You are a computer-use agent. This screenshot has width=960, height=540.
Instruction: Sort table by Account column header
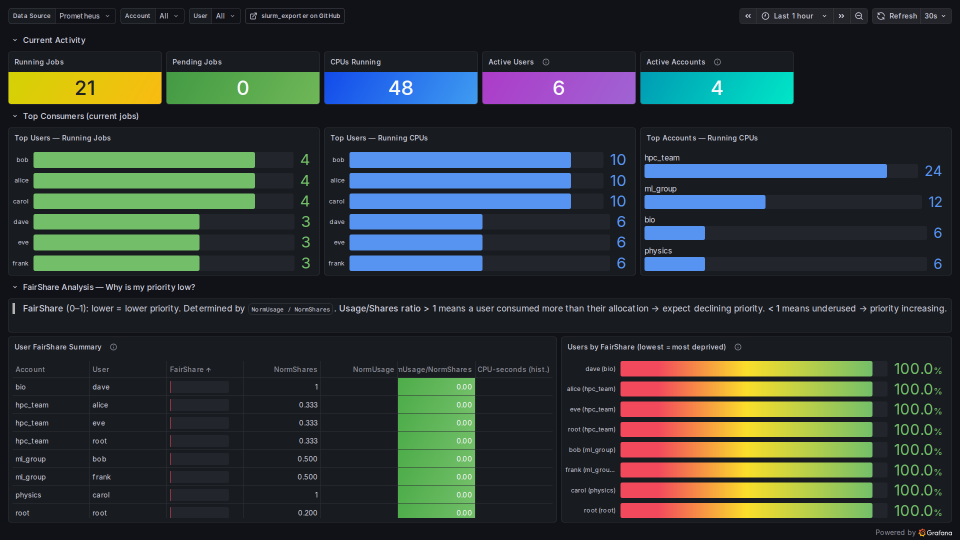(x=30, y=369)
